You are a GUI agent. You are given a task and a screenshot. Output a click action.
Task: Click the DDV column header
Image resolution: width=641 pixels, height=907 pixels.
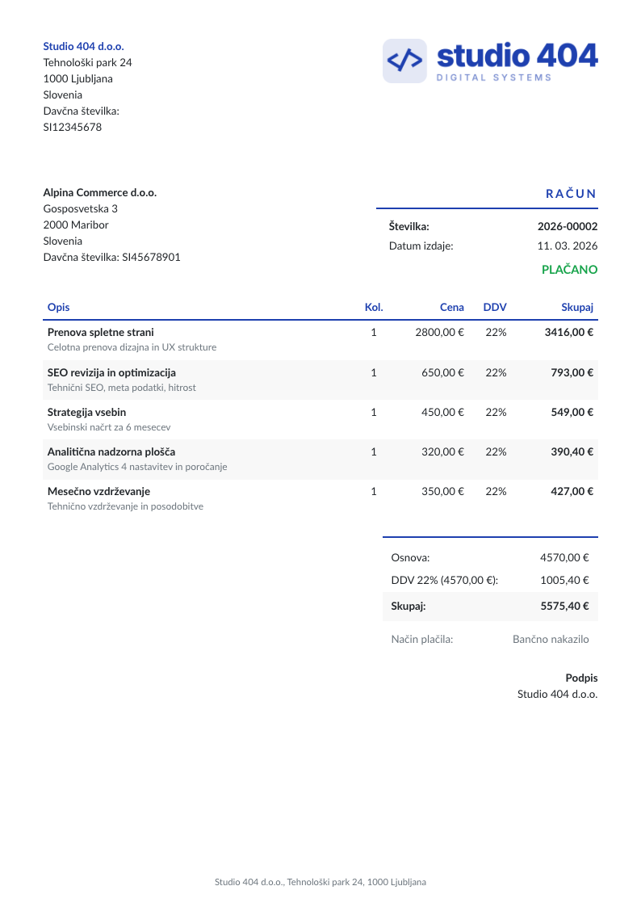[495, 307]
